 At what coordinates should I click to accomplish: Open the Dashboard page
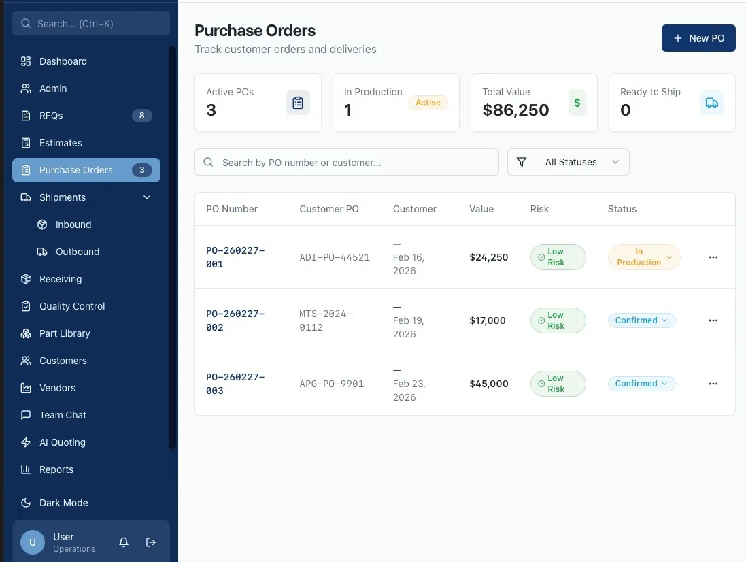[x=86, y=61]
